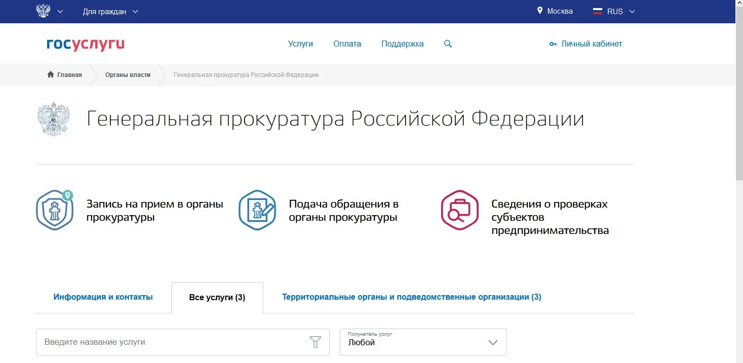This screenshot has width=743, height=363.
Task: Go to the Госуслуги logo home link
Action: 86,45
